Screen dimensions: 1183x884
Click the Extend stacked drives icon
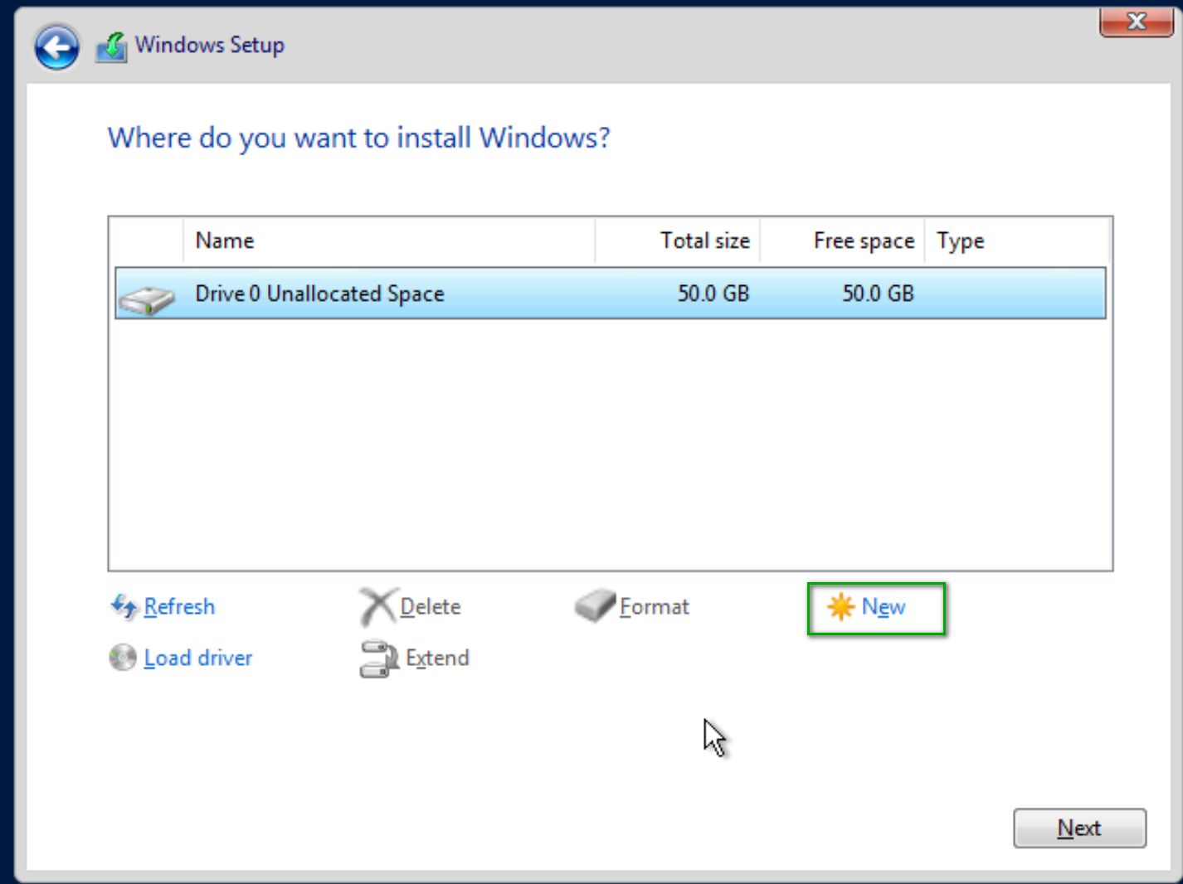pyautogui.click(x=378, y=658)
